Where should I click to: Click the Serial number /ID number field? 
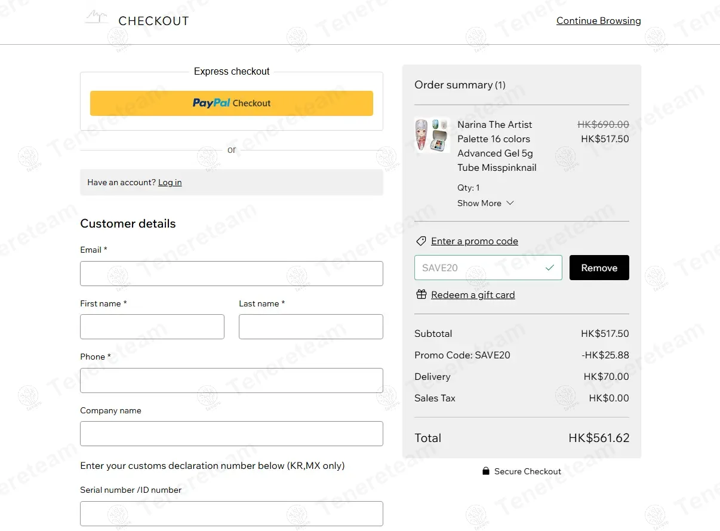(232, 514)
